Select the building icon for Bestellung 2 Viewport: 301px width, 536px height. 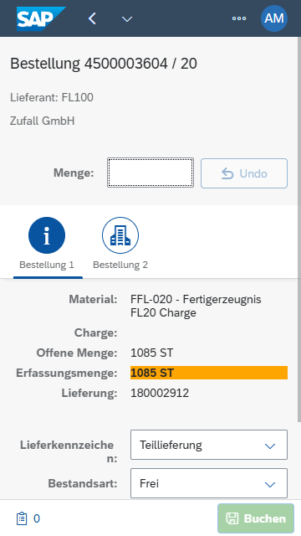point(120,235)
